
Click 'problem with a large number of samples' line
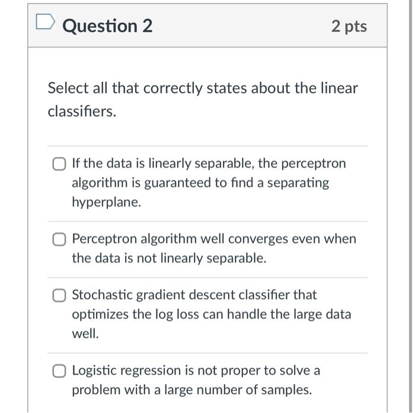point(191,390)
